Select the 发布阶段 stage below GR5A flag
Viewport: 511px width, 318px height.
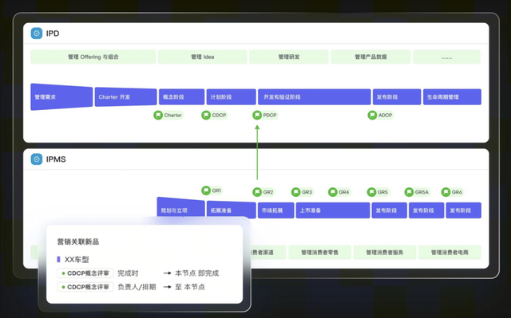pos(426,210)
